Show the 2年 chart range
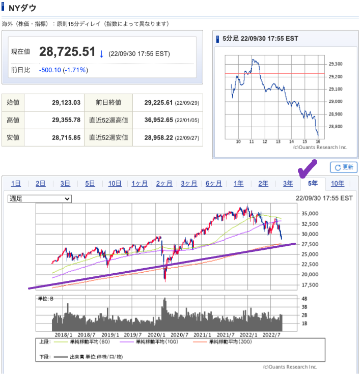The height and width of the screenshot is (374, 362). [x=263, y=183]
